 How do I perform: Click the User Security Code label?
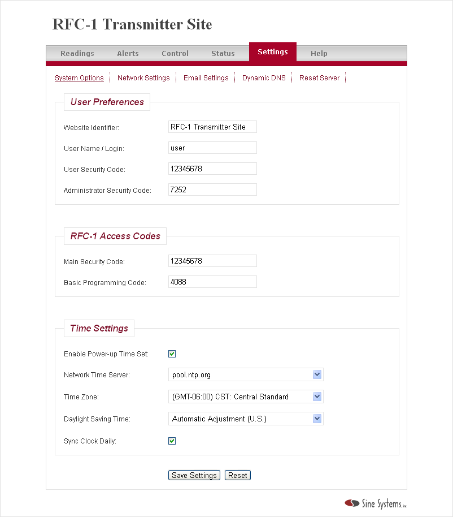coord(94,170)
